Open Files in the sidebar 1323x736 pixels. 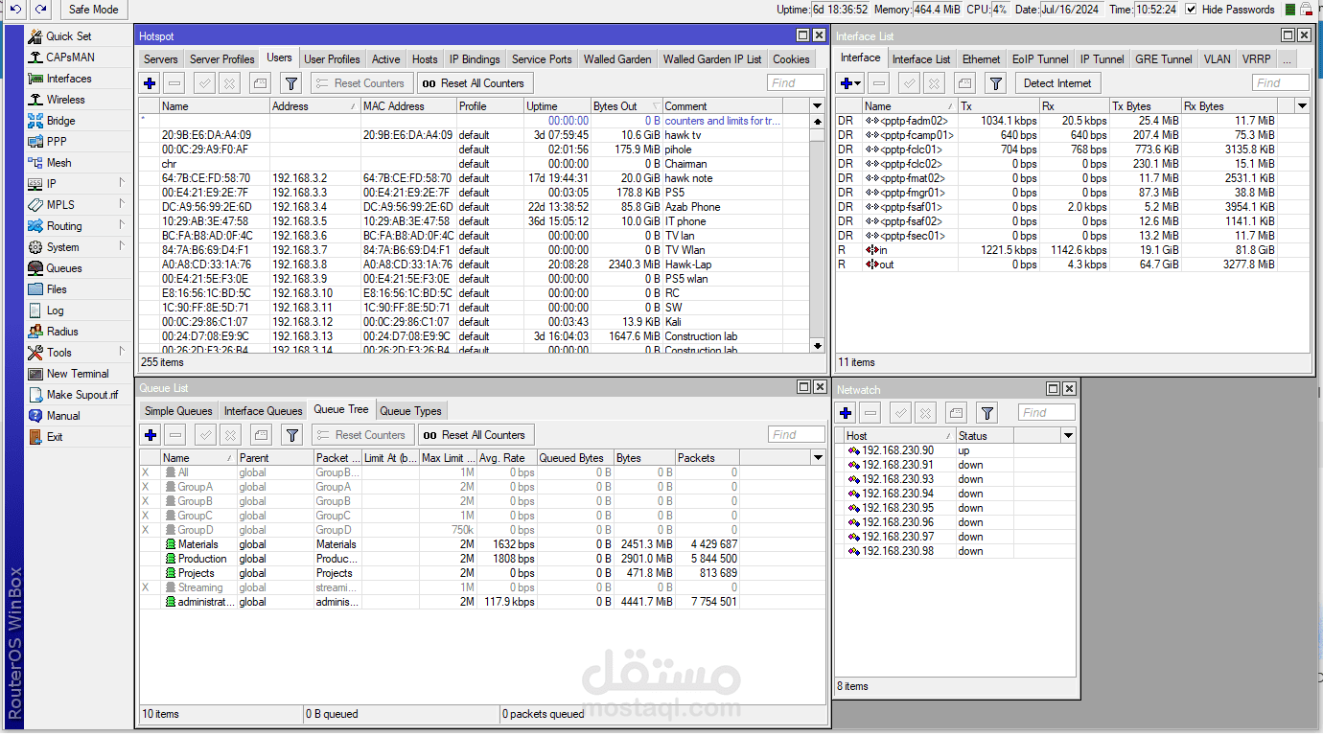(57, 289)
